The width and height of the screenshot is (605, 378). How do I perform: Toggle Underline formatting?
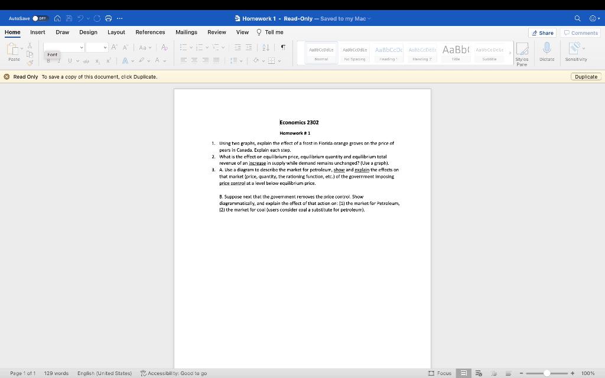pos(70,61)
